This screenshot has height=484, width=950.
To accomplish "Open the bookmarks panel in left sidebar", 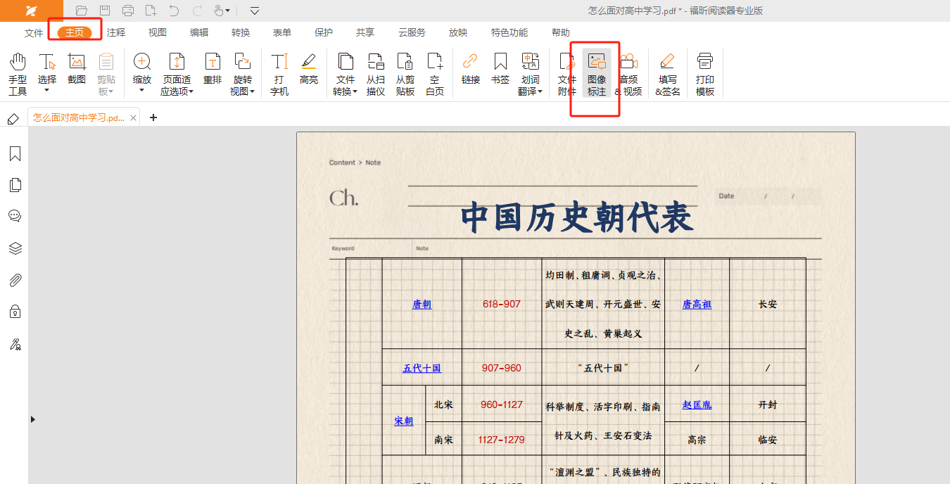I will (x=15, y=154).
